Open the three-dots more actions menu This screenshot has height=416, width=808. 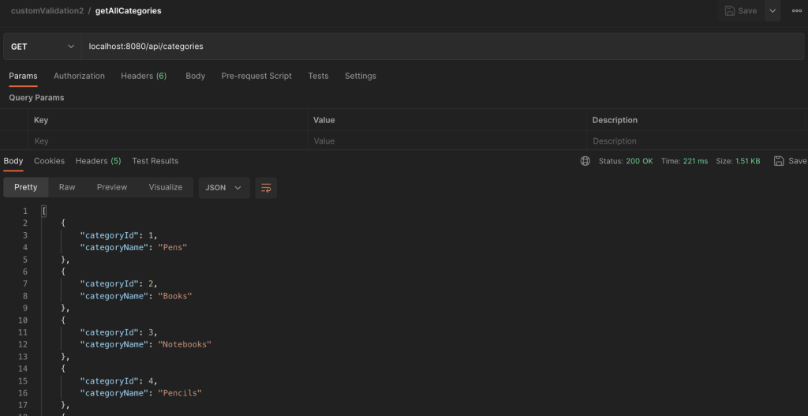[797, 11]
